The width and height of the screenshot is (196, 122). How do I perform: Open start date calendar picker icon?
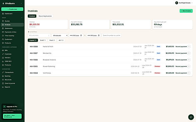pyautogui.click(x=81, y=35)
